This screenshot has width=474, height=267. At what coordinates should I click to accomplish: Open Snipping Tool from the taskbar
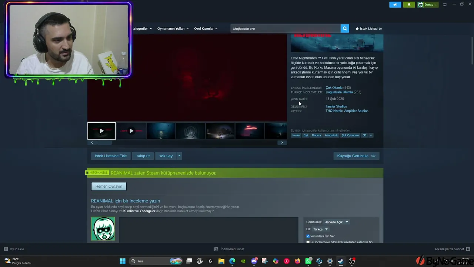coord(265,261)
